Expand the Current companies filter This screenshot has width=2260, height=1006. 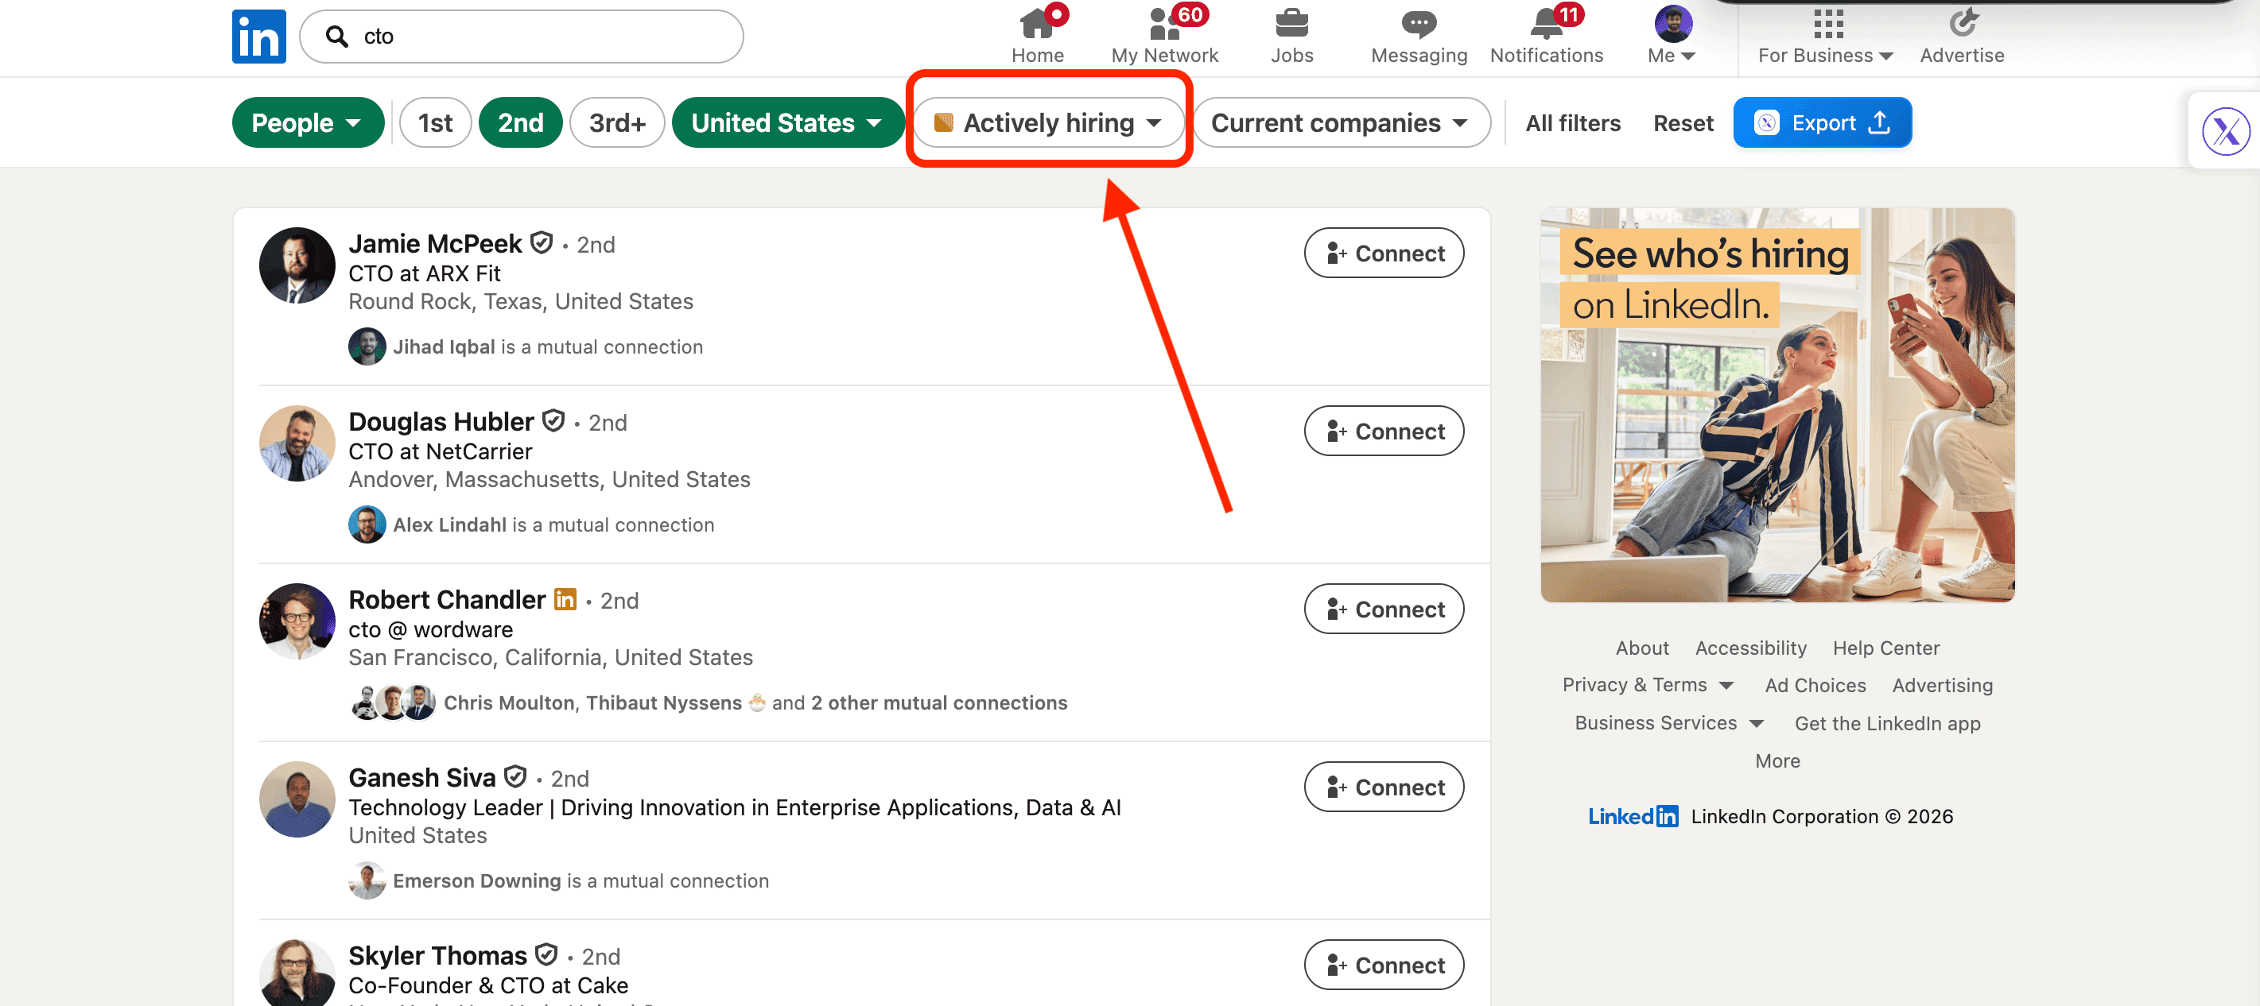coord(1341,122)
